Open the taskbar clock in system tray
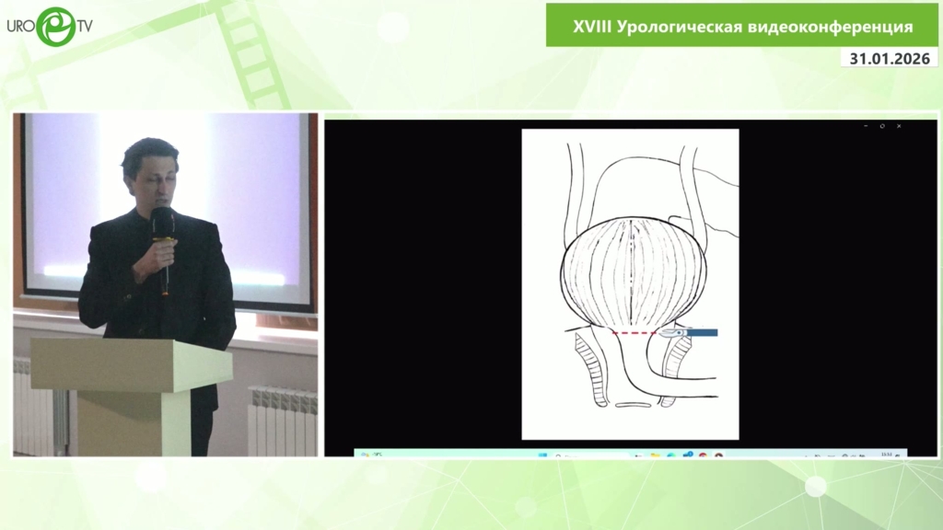The image size is (943, 530). [x=887, y=454]
